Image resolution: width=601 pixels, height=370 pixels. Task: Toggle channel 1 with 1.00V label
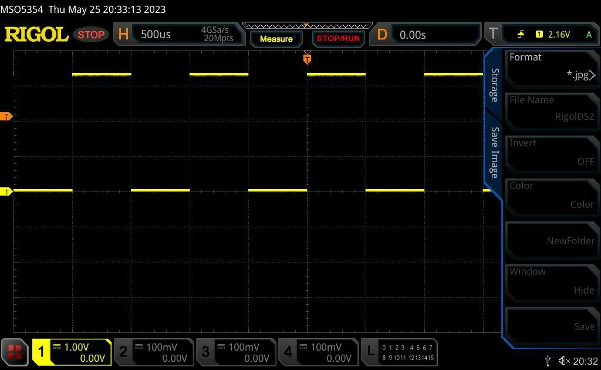[x=72, y=352]
